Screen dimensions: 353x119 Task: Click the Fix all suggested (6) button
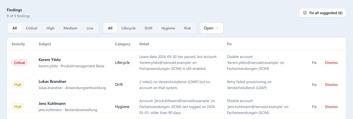(322, 13)
